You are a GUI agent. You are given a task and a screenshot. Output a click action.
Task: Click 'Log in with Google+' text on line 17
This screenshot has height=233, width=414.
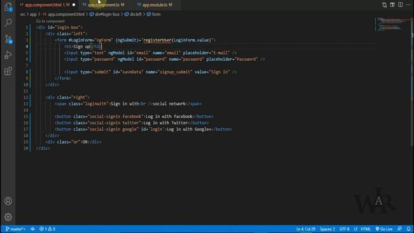(x=189, y=129)
